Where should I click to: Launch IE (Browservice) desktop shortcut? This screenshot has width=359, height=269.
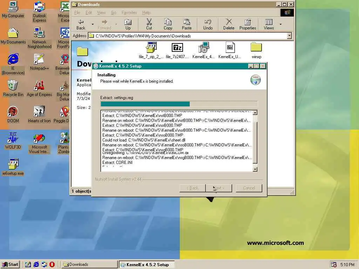point(13,64)
